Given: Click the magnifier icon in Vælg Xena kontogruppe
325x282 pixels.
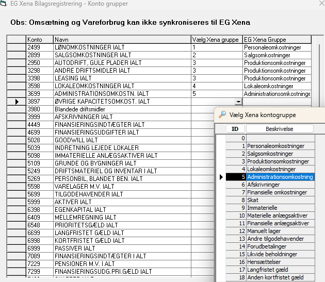Looking at the screenshot, I should click(222, 114).
